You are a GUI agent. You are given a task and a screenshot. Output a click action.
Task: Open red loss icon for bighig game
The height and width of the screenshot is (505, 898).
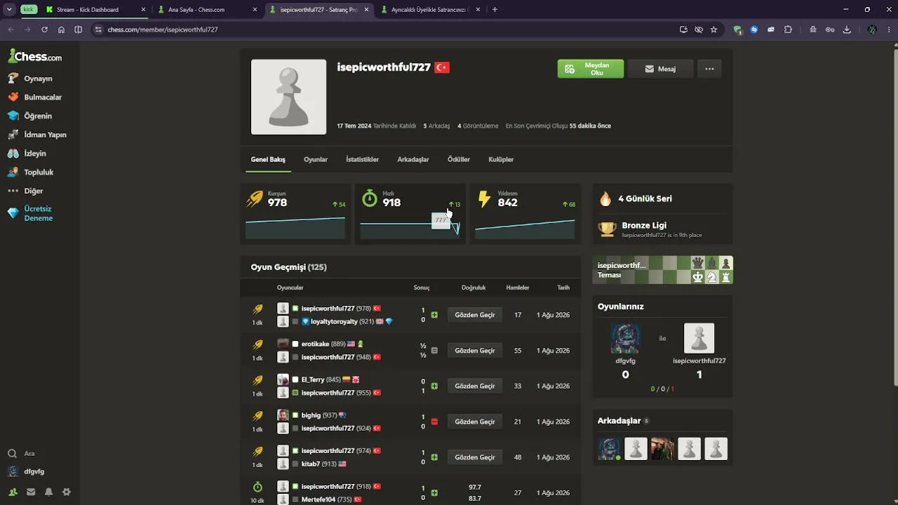pos(434,422)
